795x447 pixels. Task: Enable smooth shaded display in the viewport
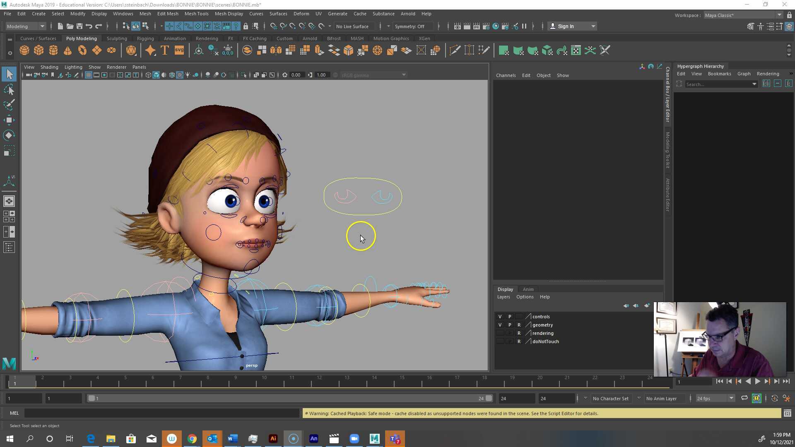[x=156, y=75]
